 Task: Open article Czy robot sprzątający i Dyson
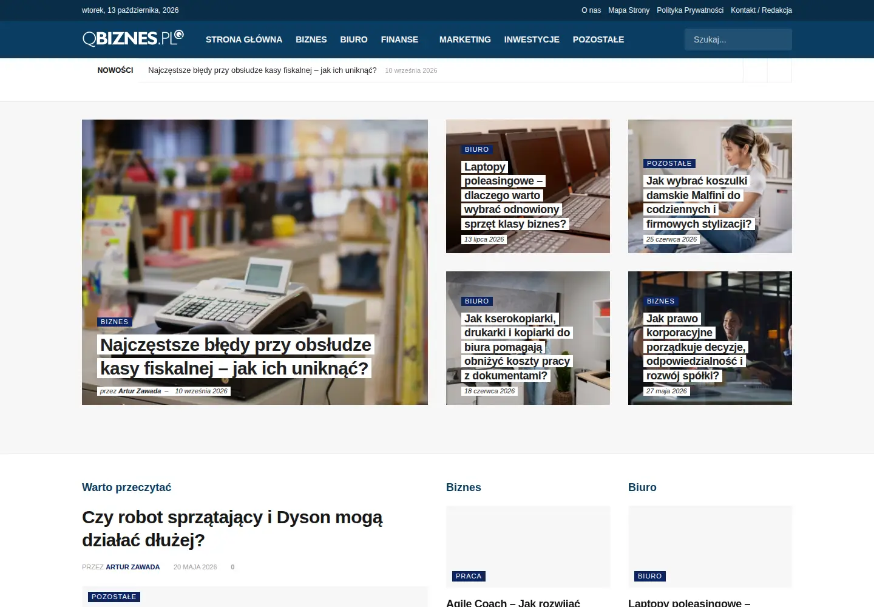click(x=232, y=529)
